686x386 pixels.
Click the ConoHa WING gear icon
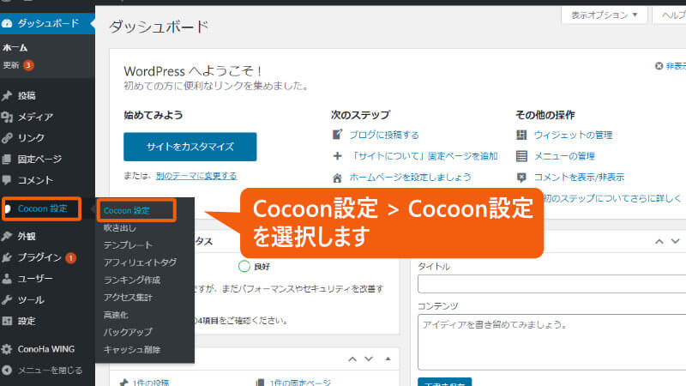(x=7, y=349)
